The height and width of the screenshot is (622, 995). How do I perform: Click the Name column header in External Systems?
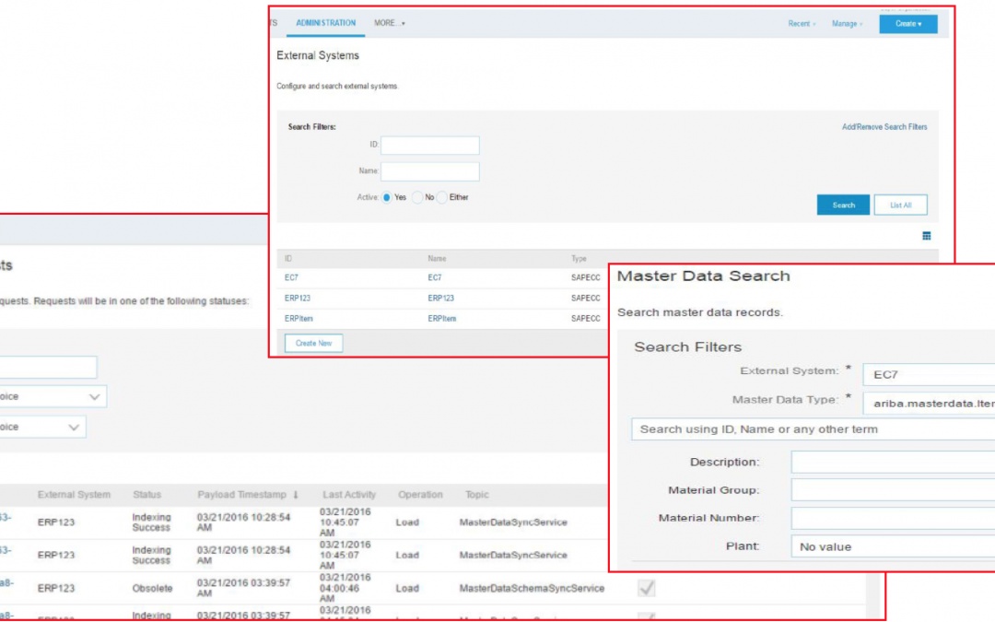point(437,258)
